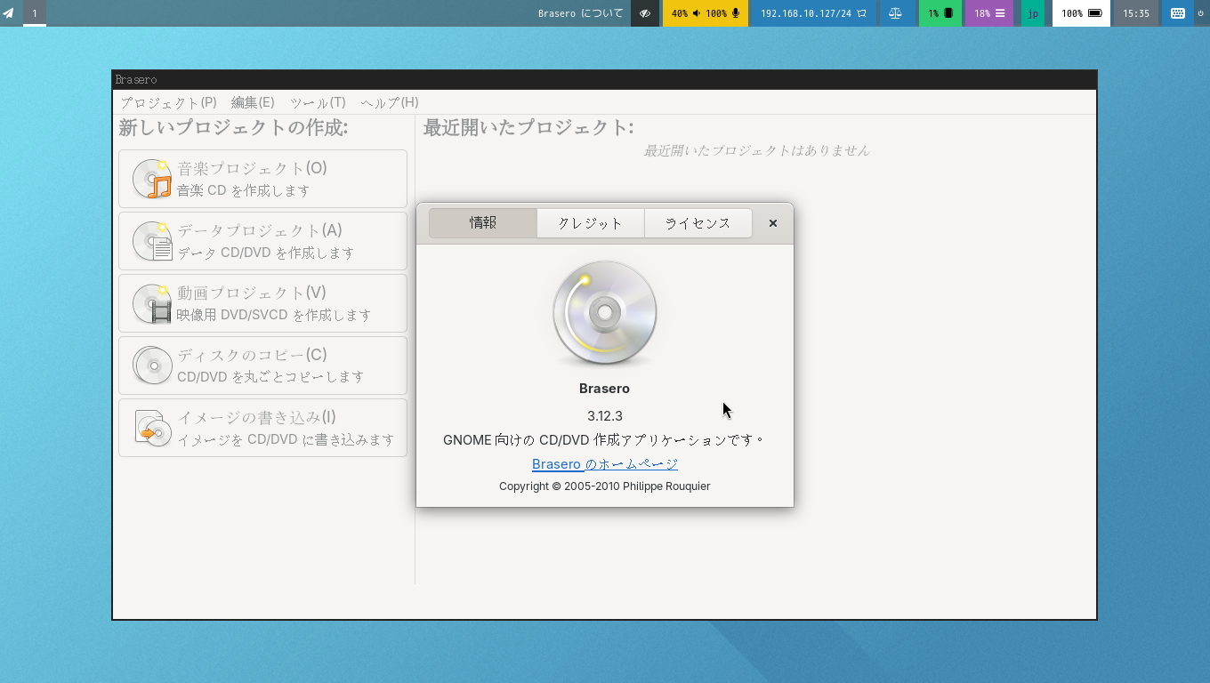Click the music project disc icon
Viewport: 1210px width, 683px height.
coord(152,179)
